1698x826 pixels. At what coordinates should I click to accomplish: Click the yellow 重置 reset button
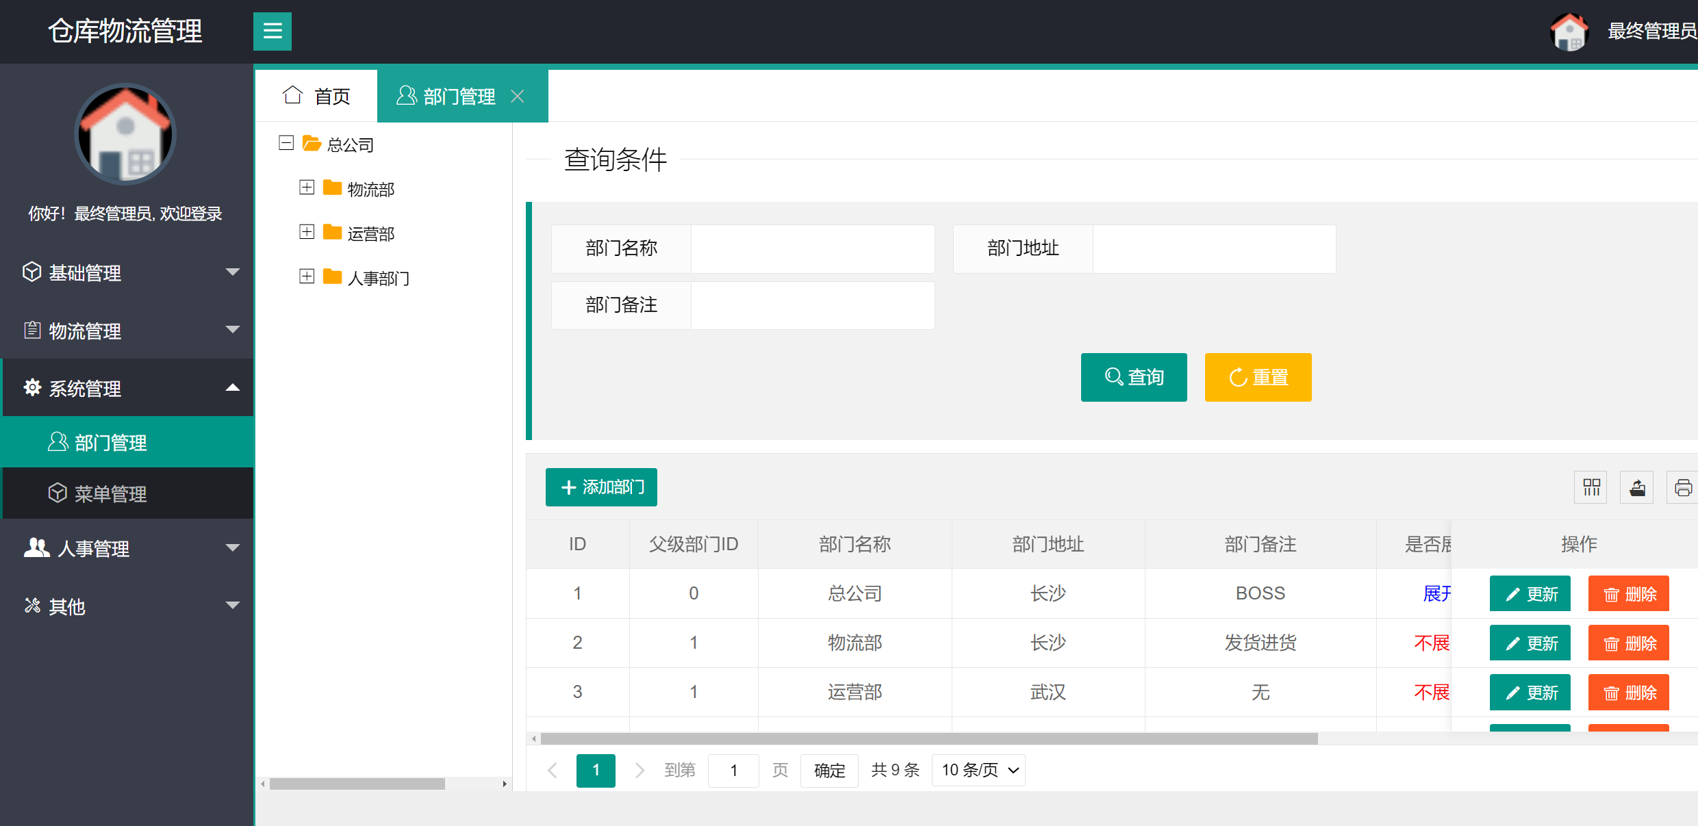tap(1258, 377)
